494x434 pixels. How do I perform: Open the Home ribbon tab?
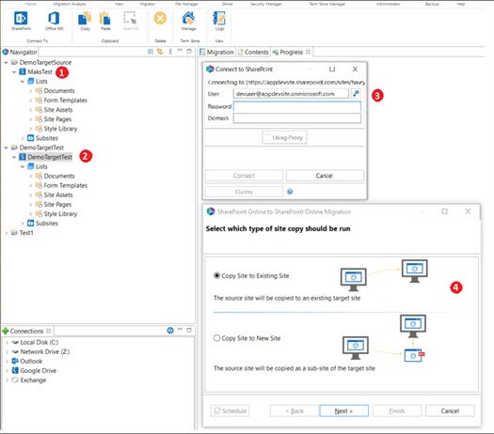click(x=30, y=4)
